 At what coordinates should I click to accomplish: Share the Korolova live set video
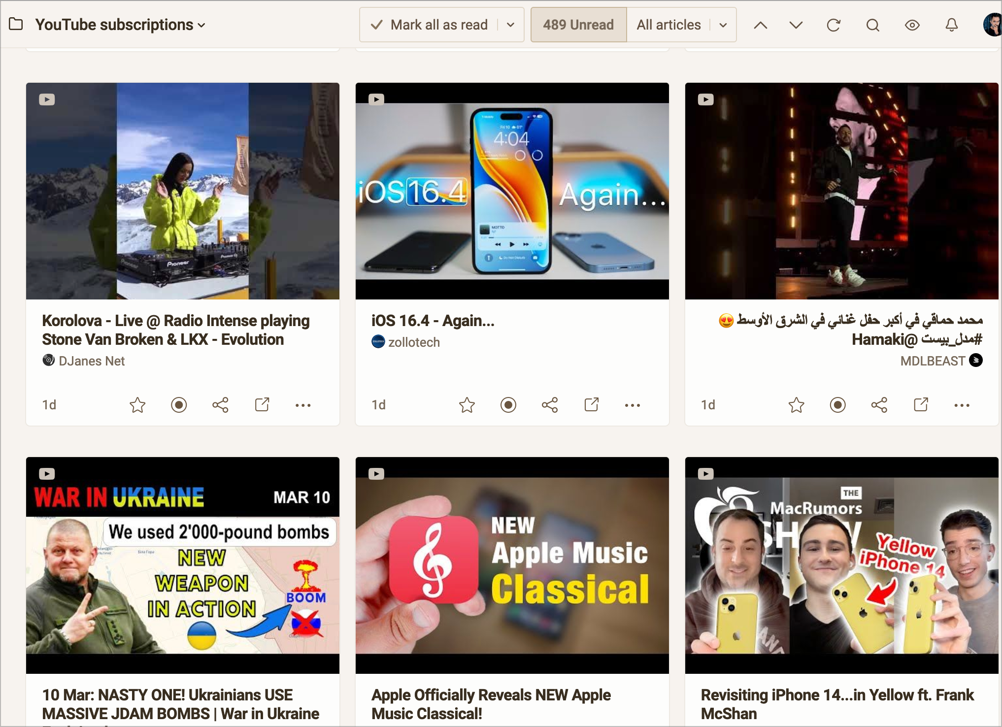[220, 404]
